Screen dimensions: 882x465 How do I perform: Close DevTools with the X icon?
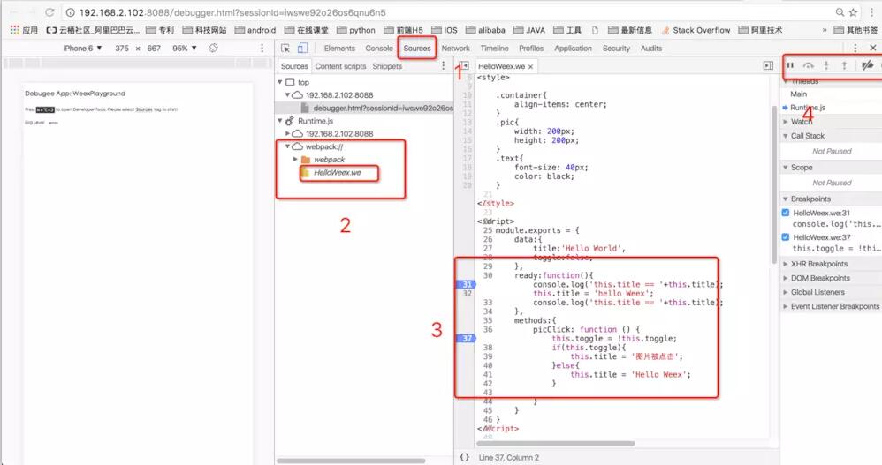tap(873, 49)
